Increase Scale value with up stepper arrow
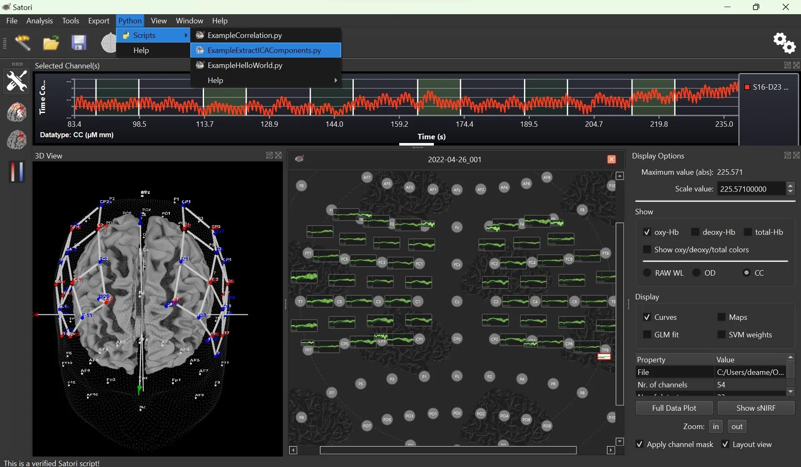This screenshot has width=801, height=467. point(790,186)
